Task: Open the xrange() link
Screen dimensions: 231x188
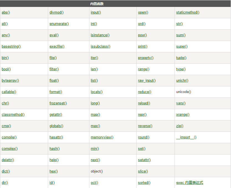Action: pyautogui.click(x=183, y=115)
